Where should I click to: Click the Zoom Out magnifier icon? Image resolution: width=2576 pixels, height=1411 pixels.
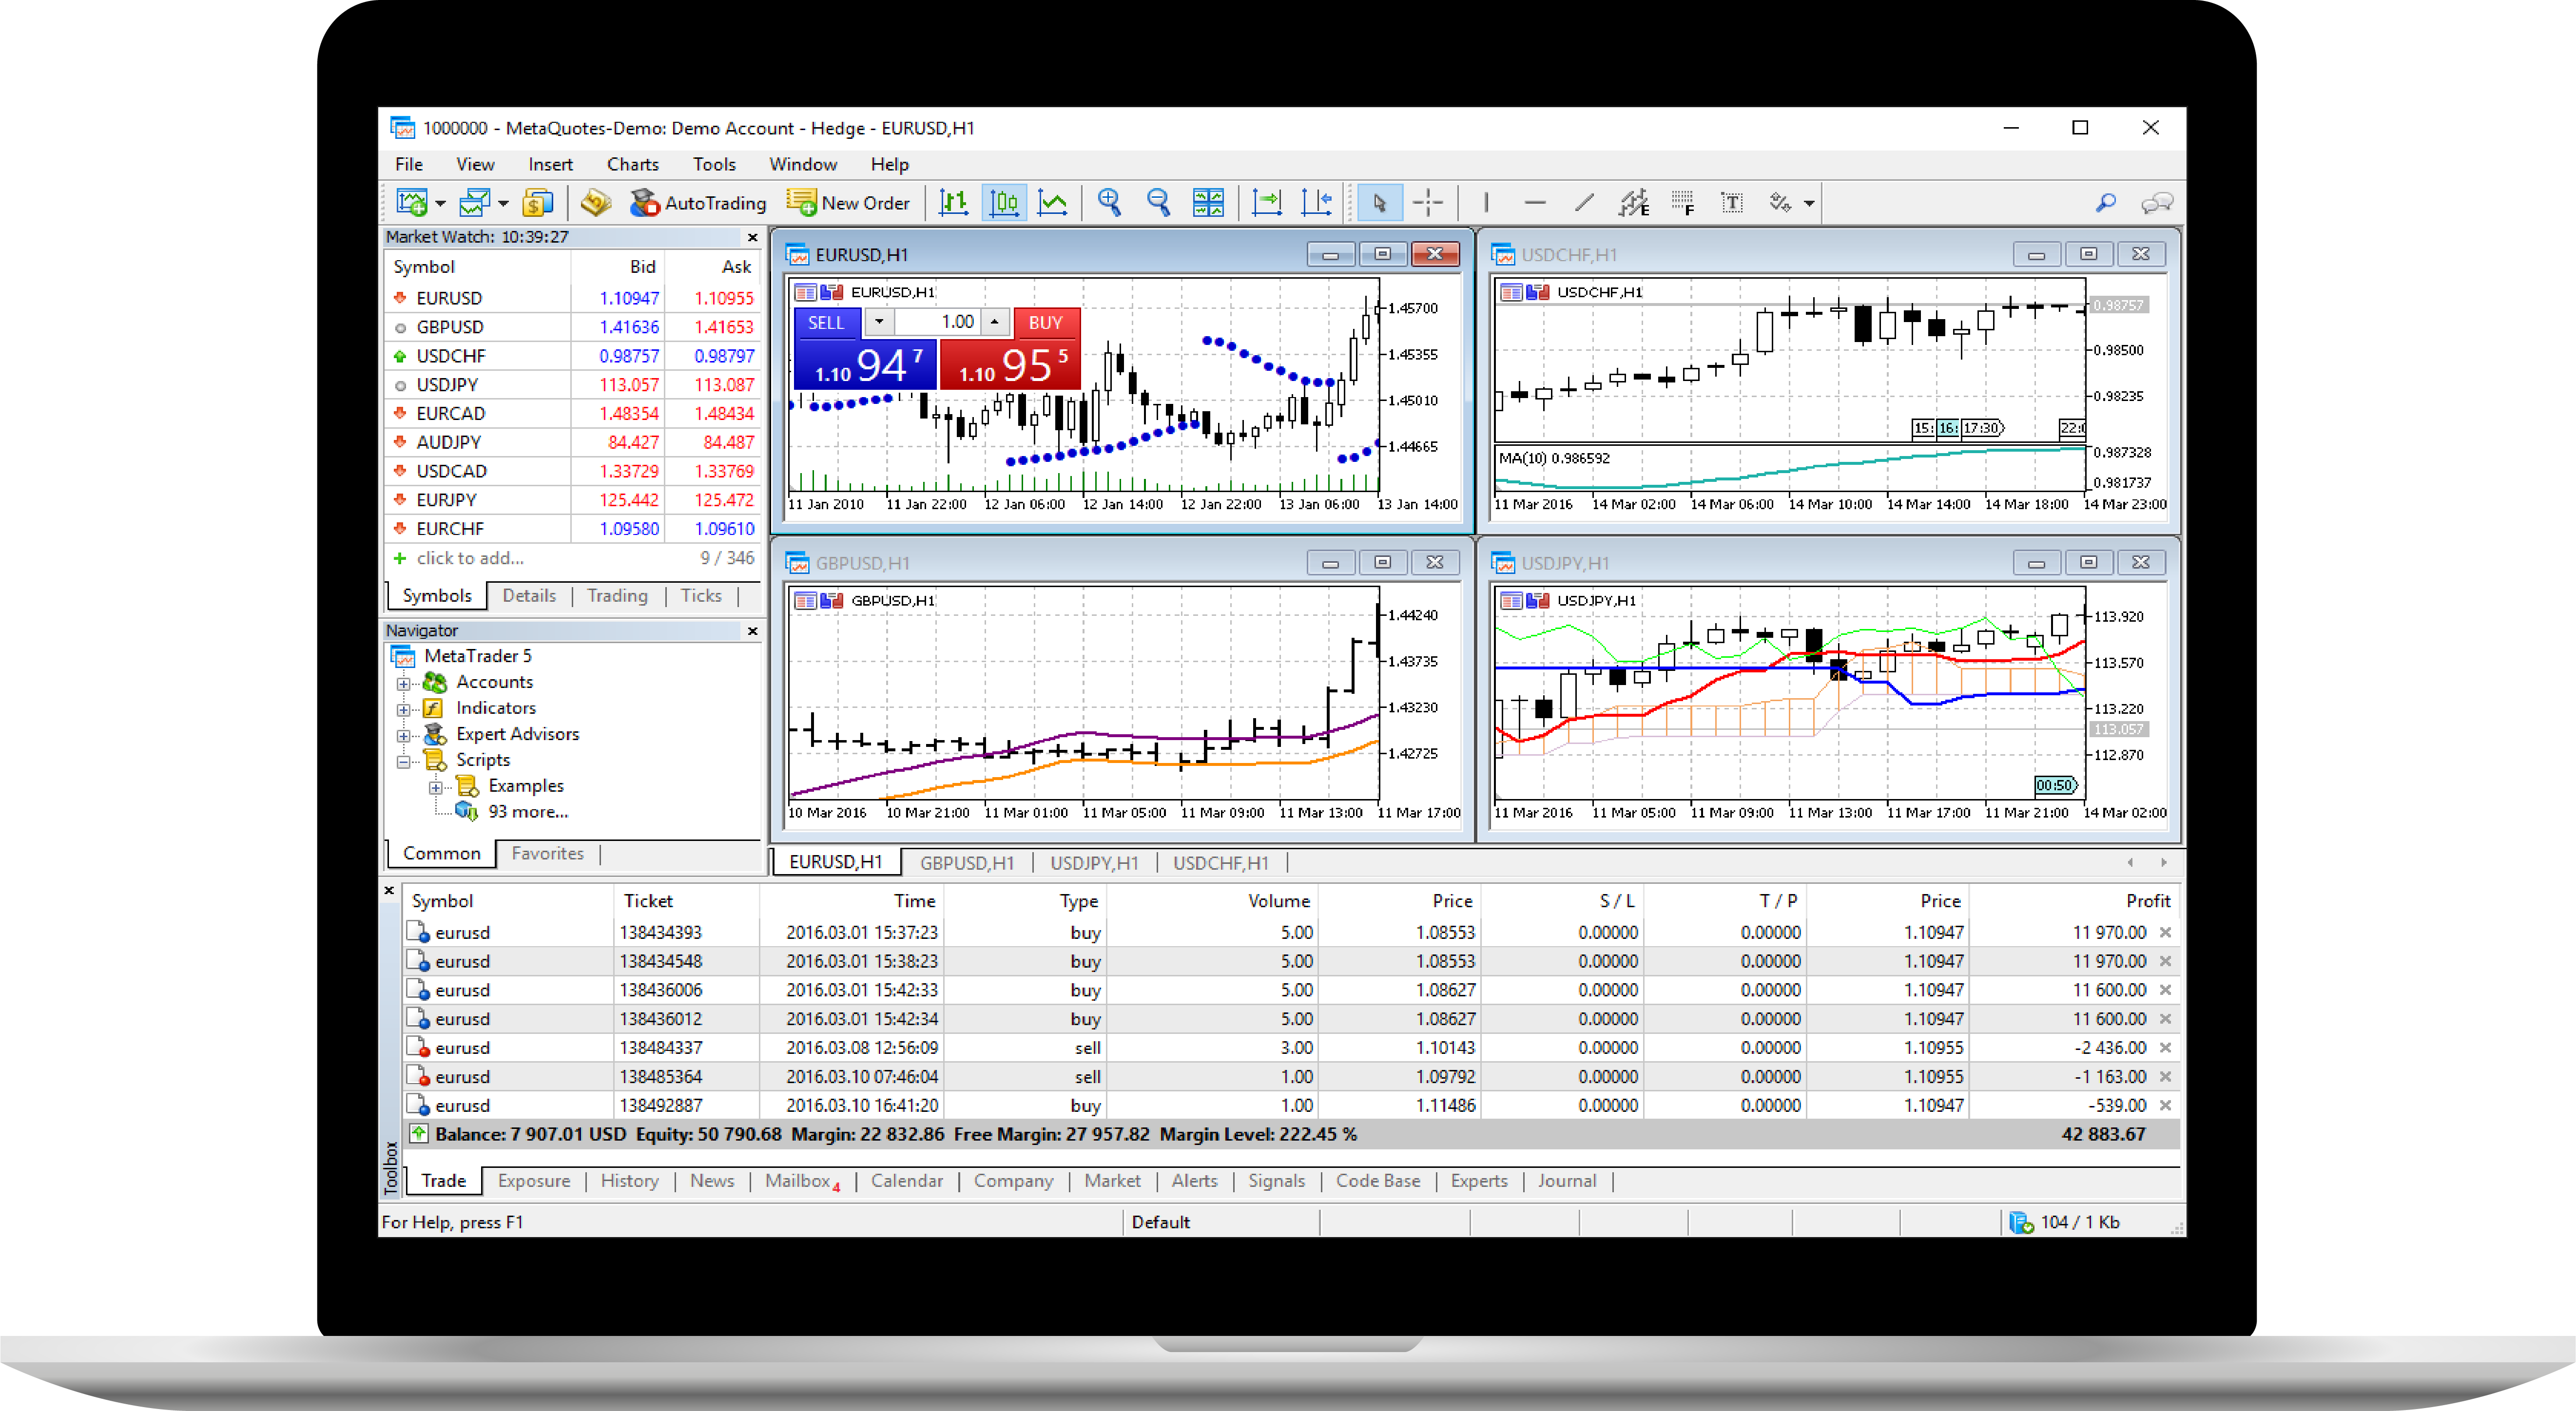tap(1158, 203)
